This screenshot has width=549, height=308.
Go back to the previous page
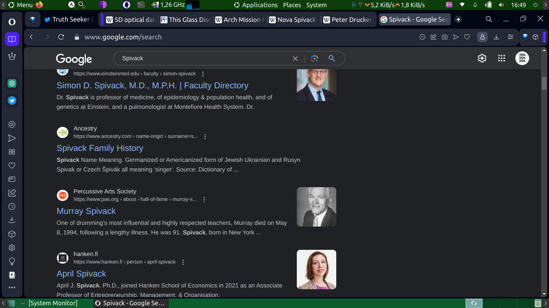[31, 37]
